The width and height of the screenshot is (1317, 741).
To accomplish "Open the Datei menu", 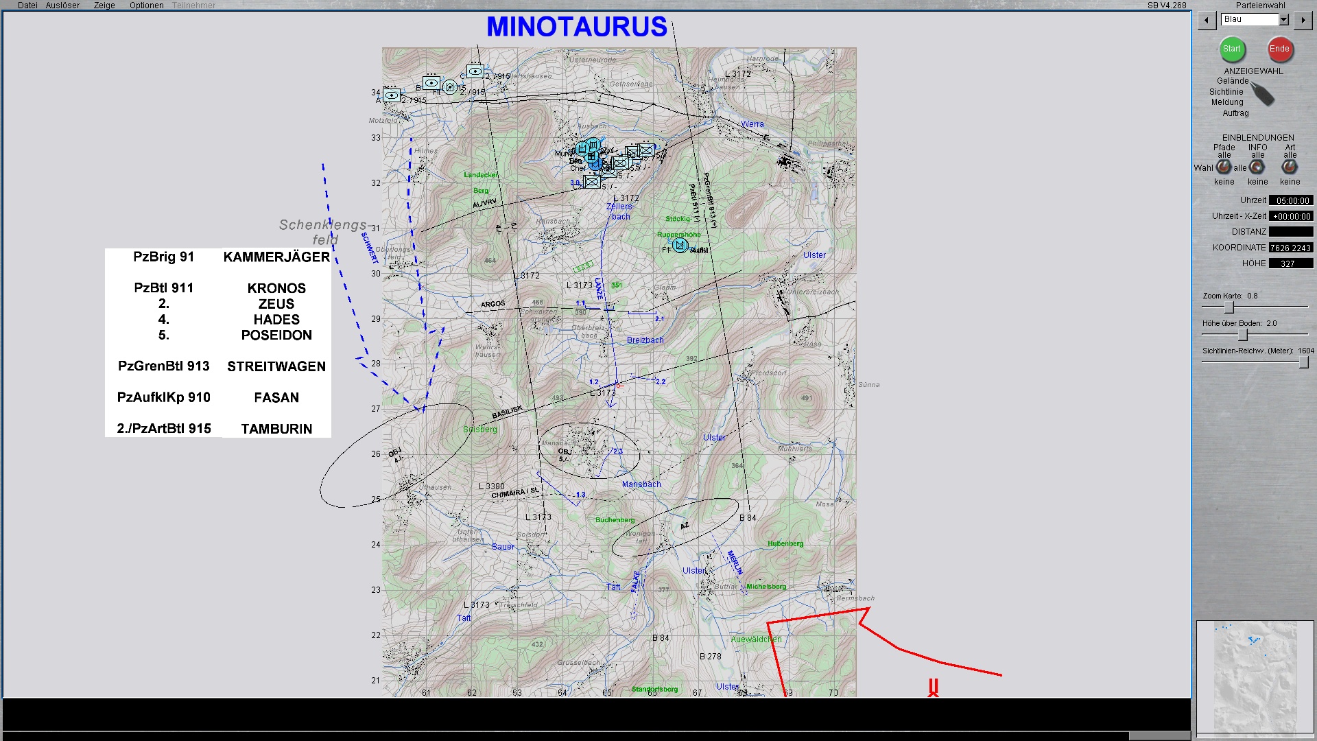I will pos(27,5).
